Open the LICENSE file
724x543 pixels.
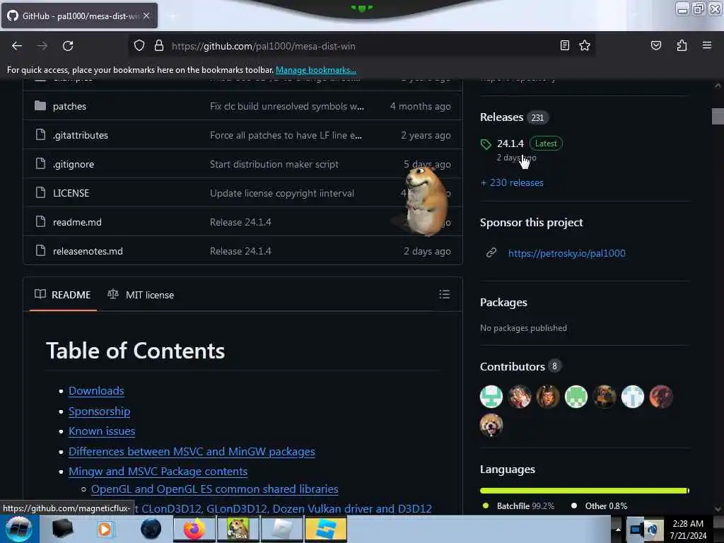(x=71, y=193)
